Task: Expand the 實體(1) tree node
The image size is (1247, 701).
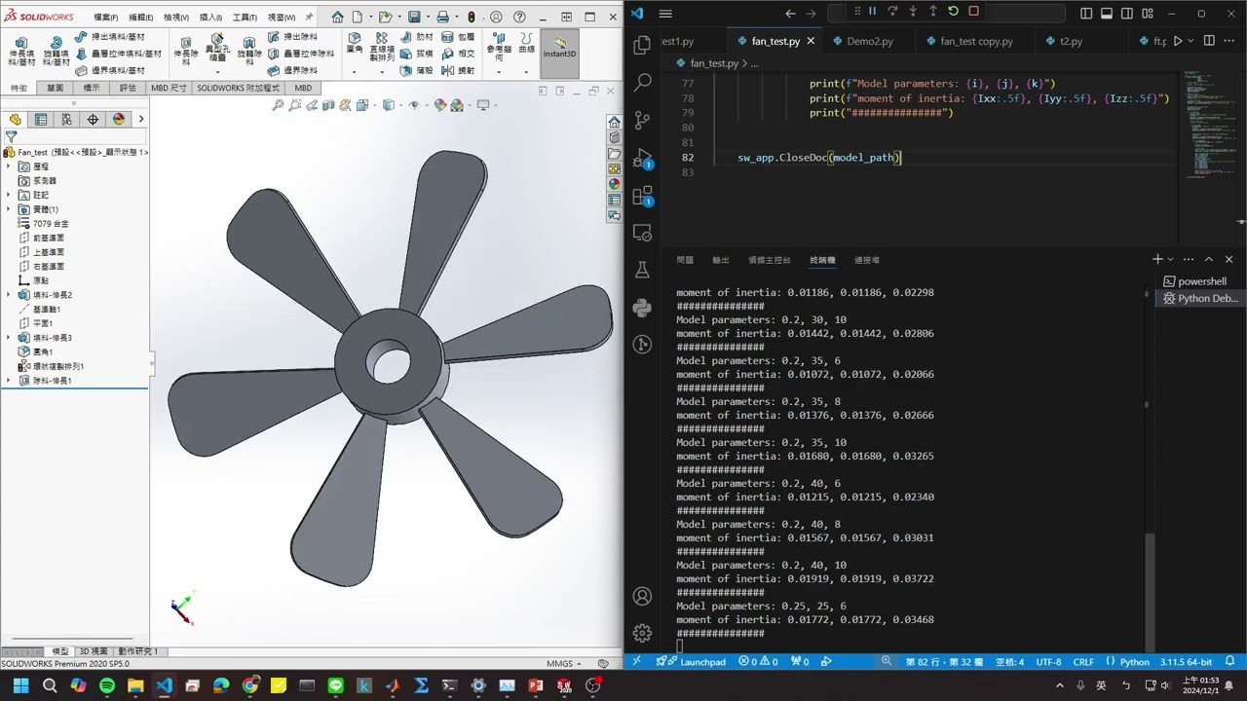Action: 9,209
